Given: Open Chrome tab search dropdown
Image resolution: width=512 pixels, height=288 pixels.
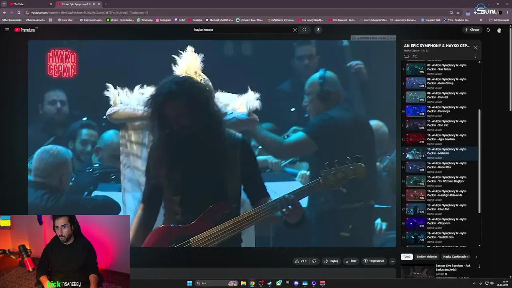Looking at the screenshot, I should click(x=4, y=4).
